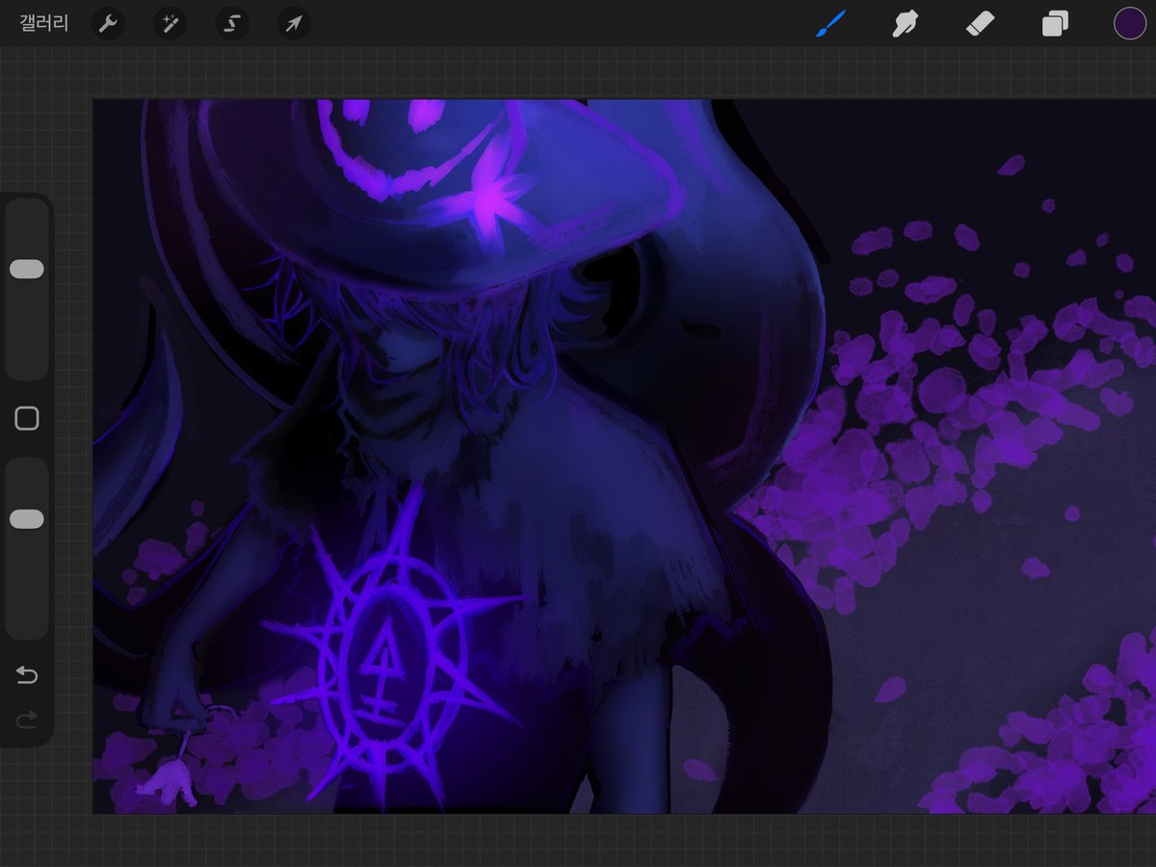
Task: Tap the square Modify eyedropper button
Action: 27,418
